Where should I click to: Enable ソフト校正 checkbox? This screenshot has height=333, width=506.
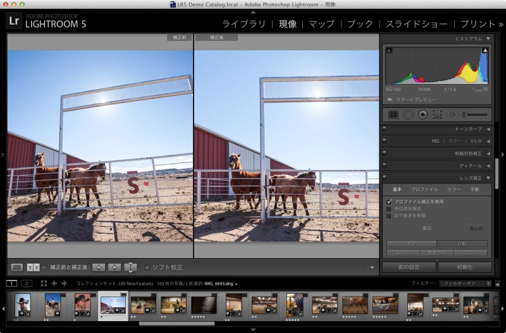pyautogui.click(x=147, y=267)
